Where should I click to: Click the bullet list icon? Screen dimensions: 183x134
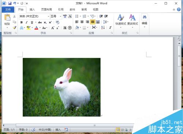click(77, 16)
